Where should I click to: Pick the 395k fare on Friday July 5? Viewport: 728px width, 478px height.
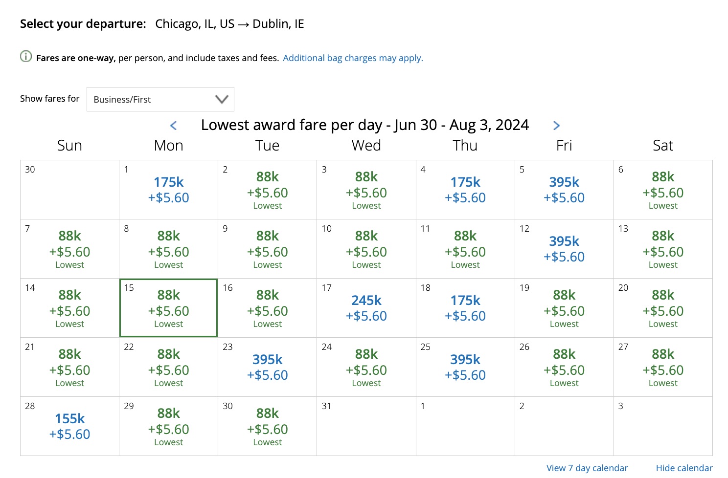[564, 190]
